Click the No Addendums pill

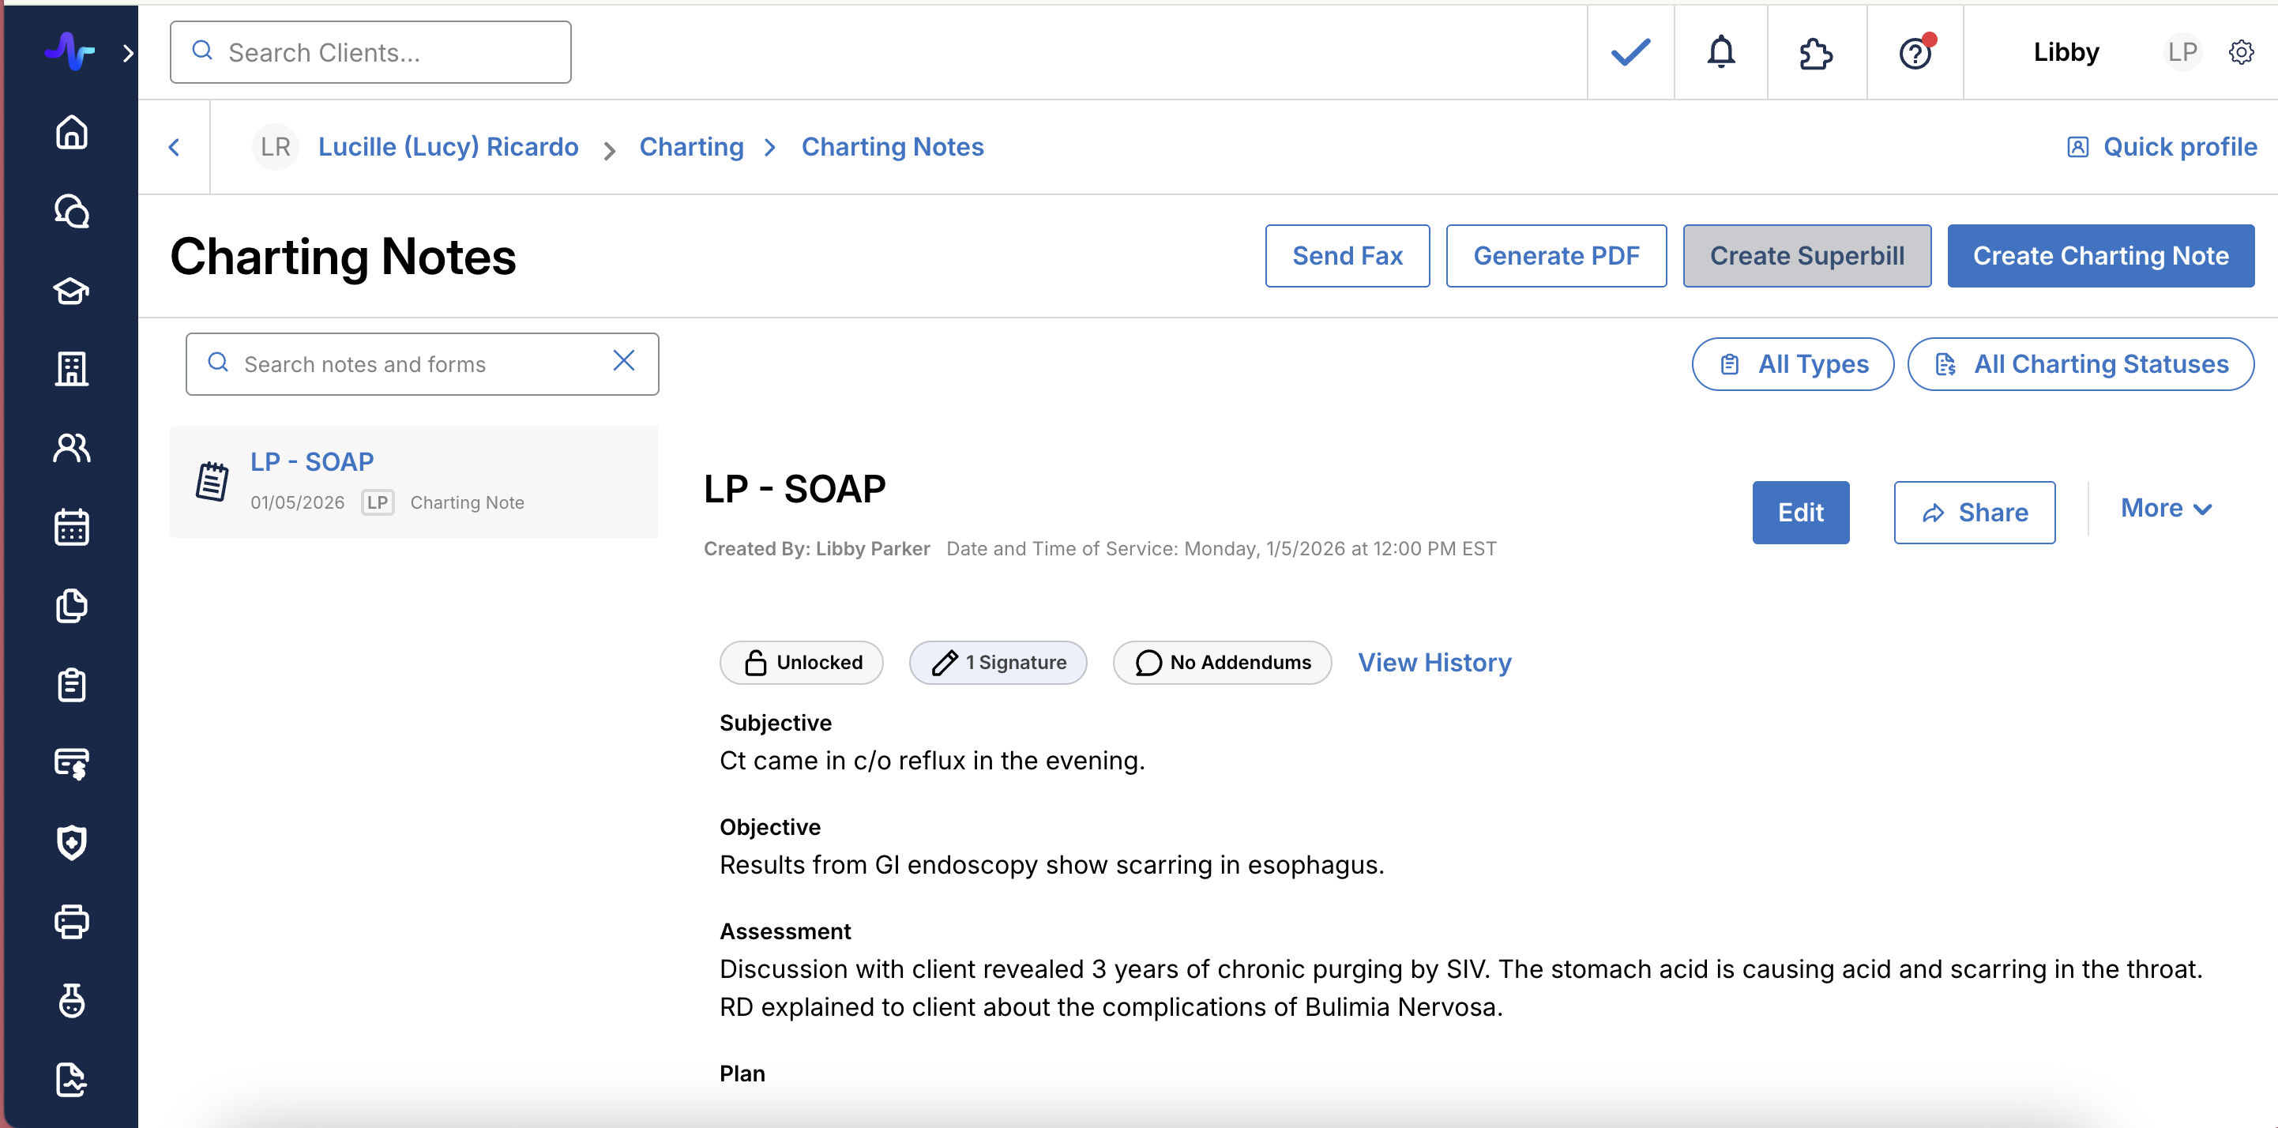[x=1221, y=663]
